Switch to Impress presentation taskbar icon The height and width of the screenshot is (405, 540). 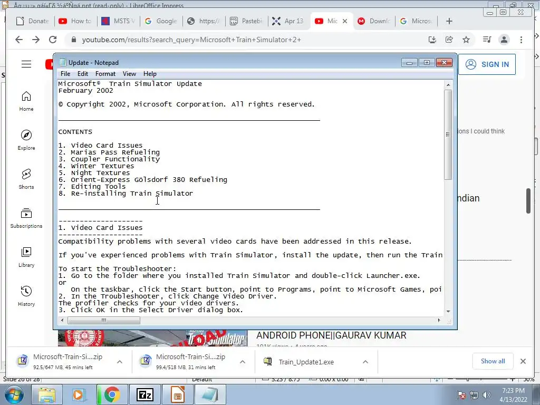177,394
